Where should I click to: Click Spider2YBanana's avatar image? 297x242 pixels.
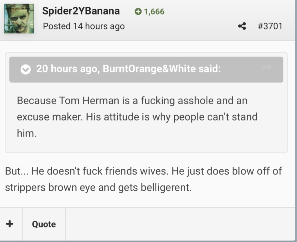(x=19, y=19)
